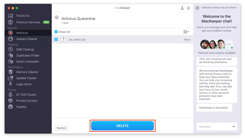Click the Login Items rocket icon

pyautogui.click(x=10, y=84)
